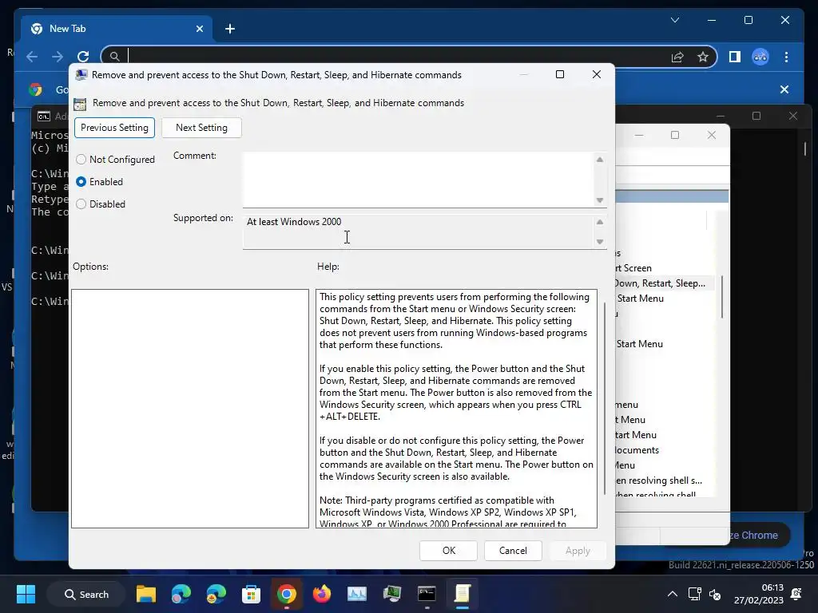Confirm with the OK button
The height and width of the screenshot is (613, 818).
tap(449, 551)
